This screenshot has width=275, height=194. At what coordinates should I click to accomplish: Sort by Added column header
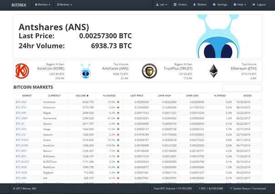tap(247, 96)
